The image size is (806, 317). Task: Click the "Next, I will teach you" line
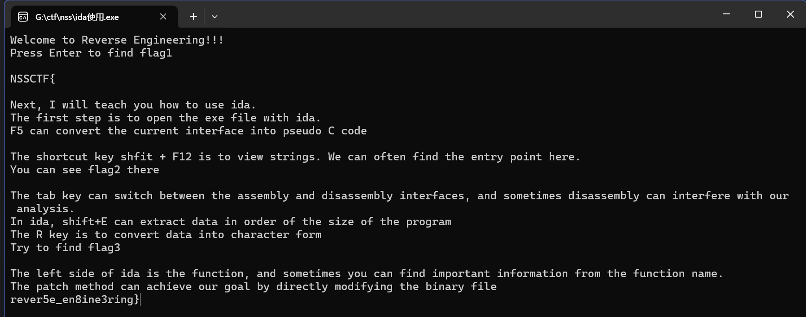[133, 105]
